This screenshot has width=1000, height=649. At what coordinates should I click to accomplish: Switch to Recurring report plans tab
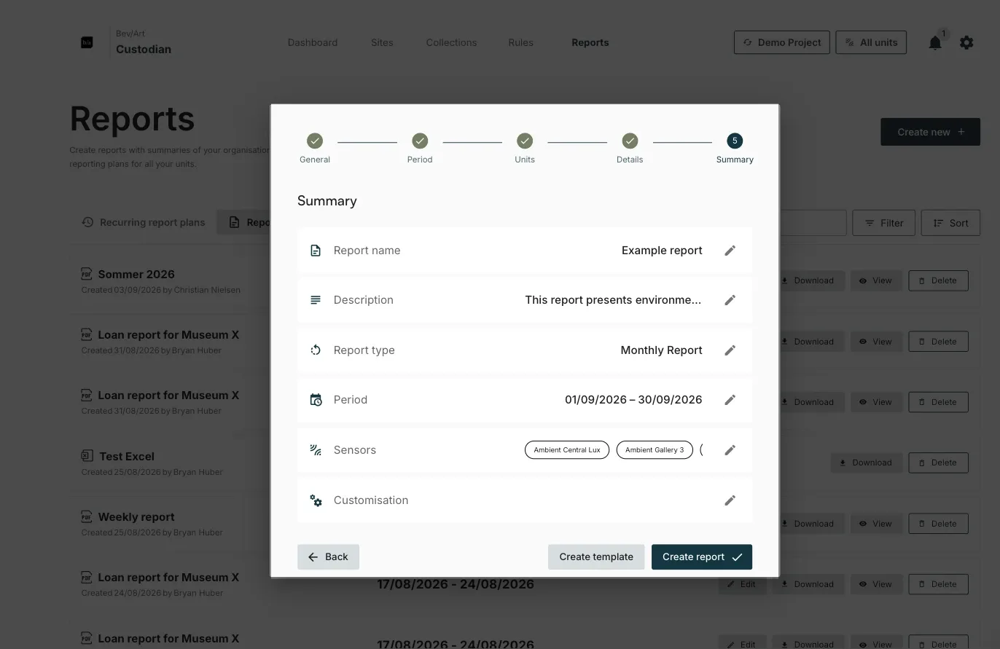pyautogui.click(x=143, y=222)
